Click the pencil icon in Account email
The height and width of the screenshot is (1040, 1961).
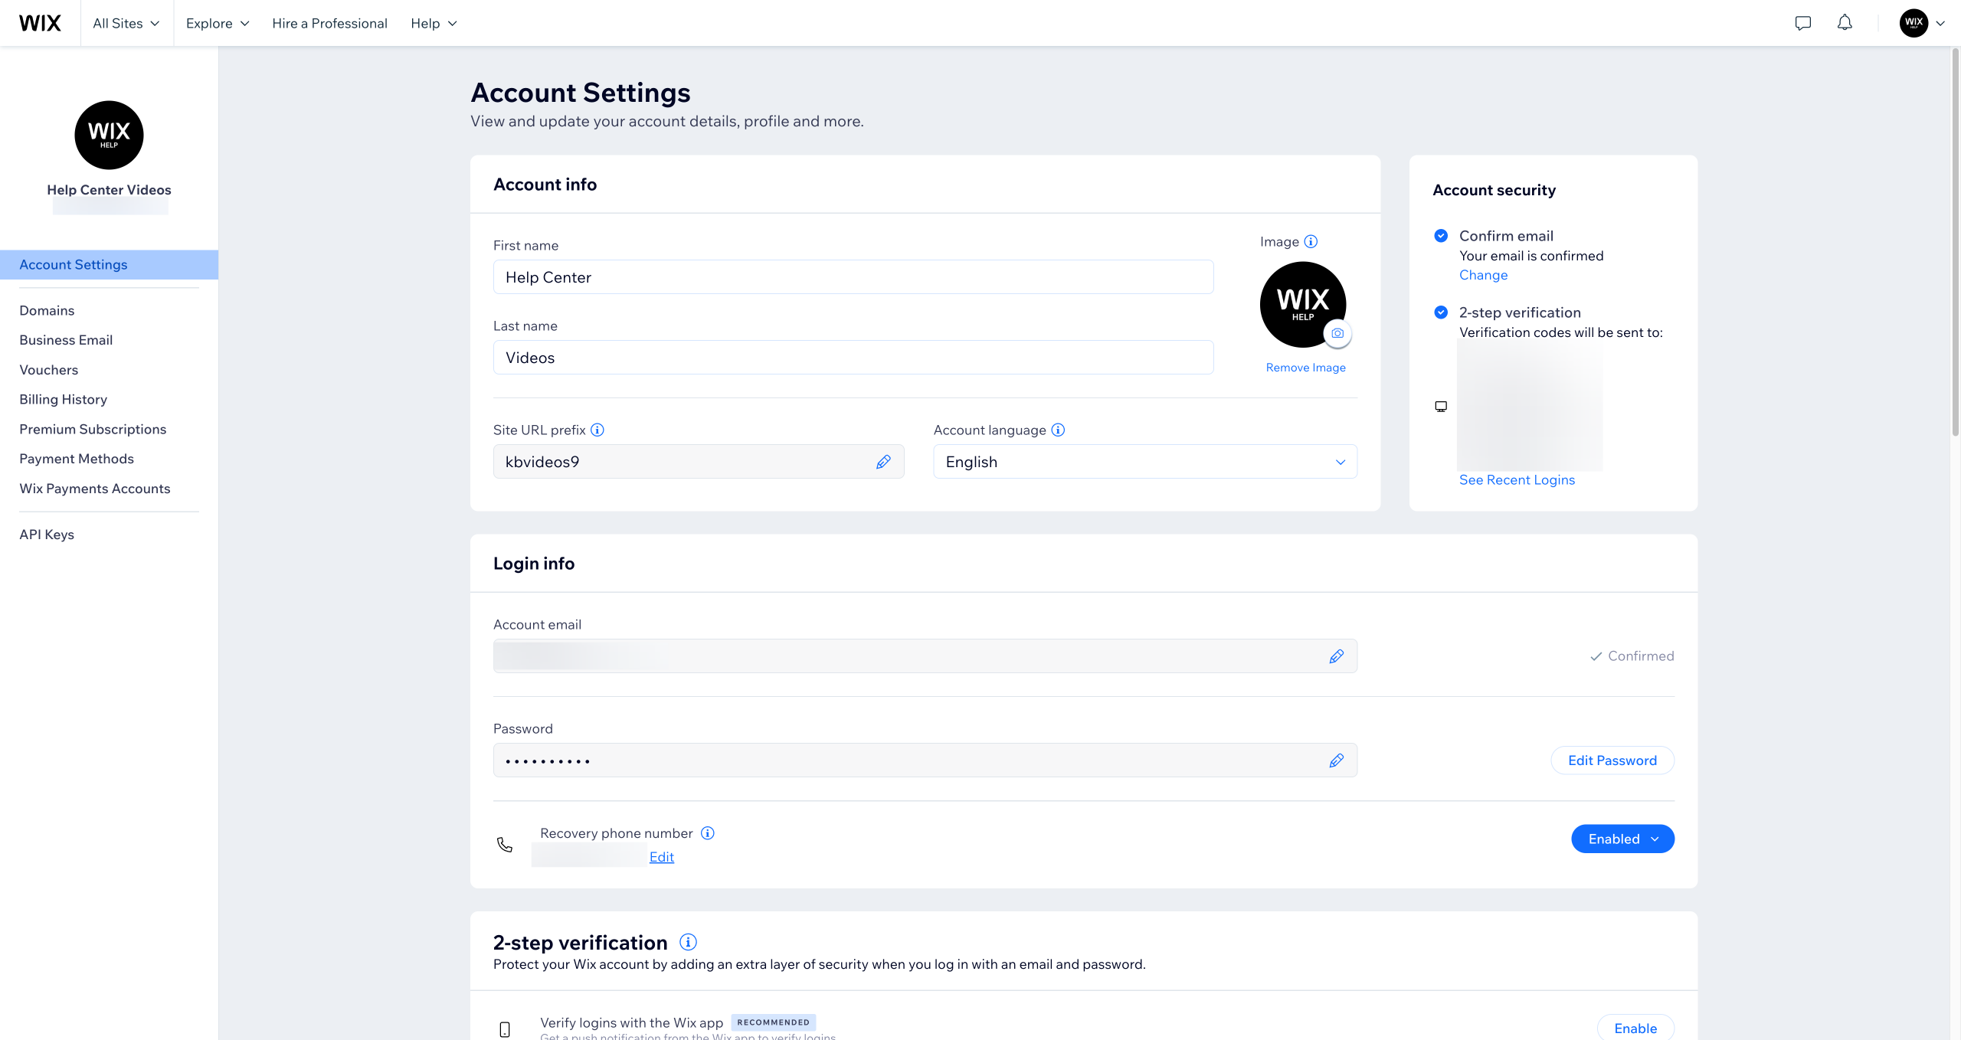pos(1336,656)
